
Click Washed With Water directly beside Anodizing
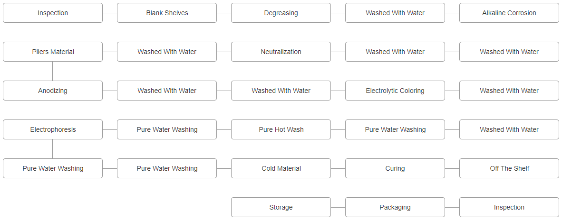pyautogui.click(x=167, y=91)
